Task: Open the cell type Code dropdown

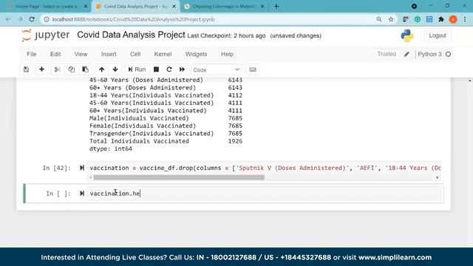Action: tap(217, 69)
